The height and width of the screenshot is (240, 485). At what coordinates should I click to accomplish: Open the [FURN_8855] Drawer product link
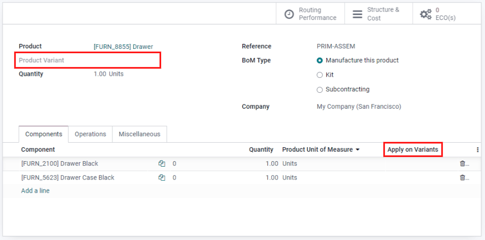(x=123, y=47)
